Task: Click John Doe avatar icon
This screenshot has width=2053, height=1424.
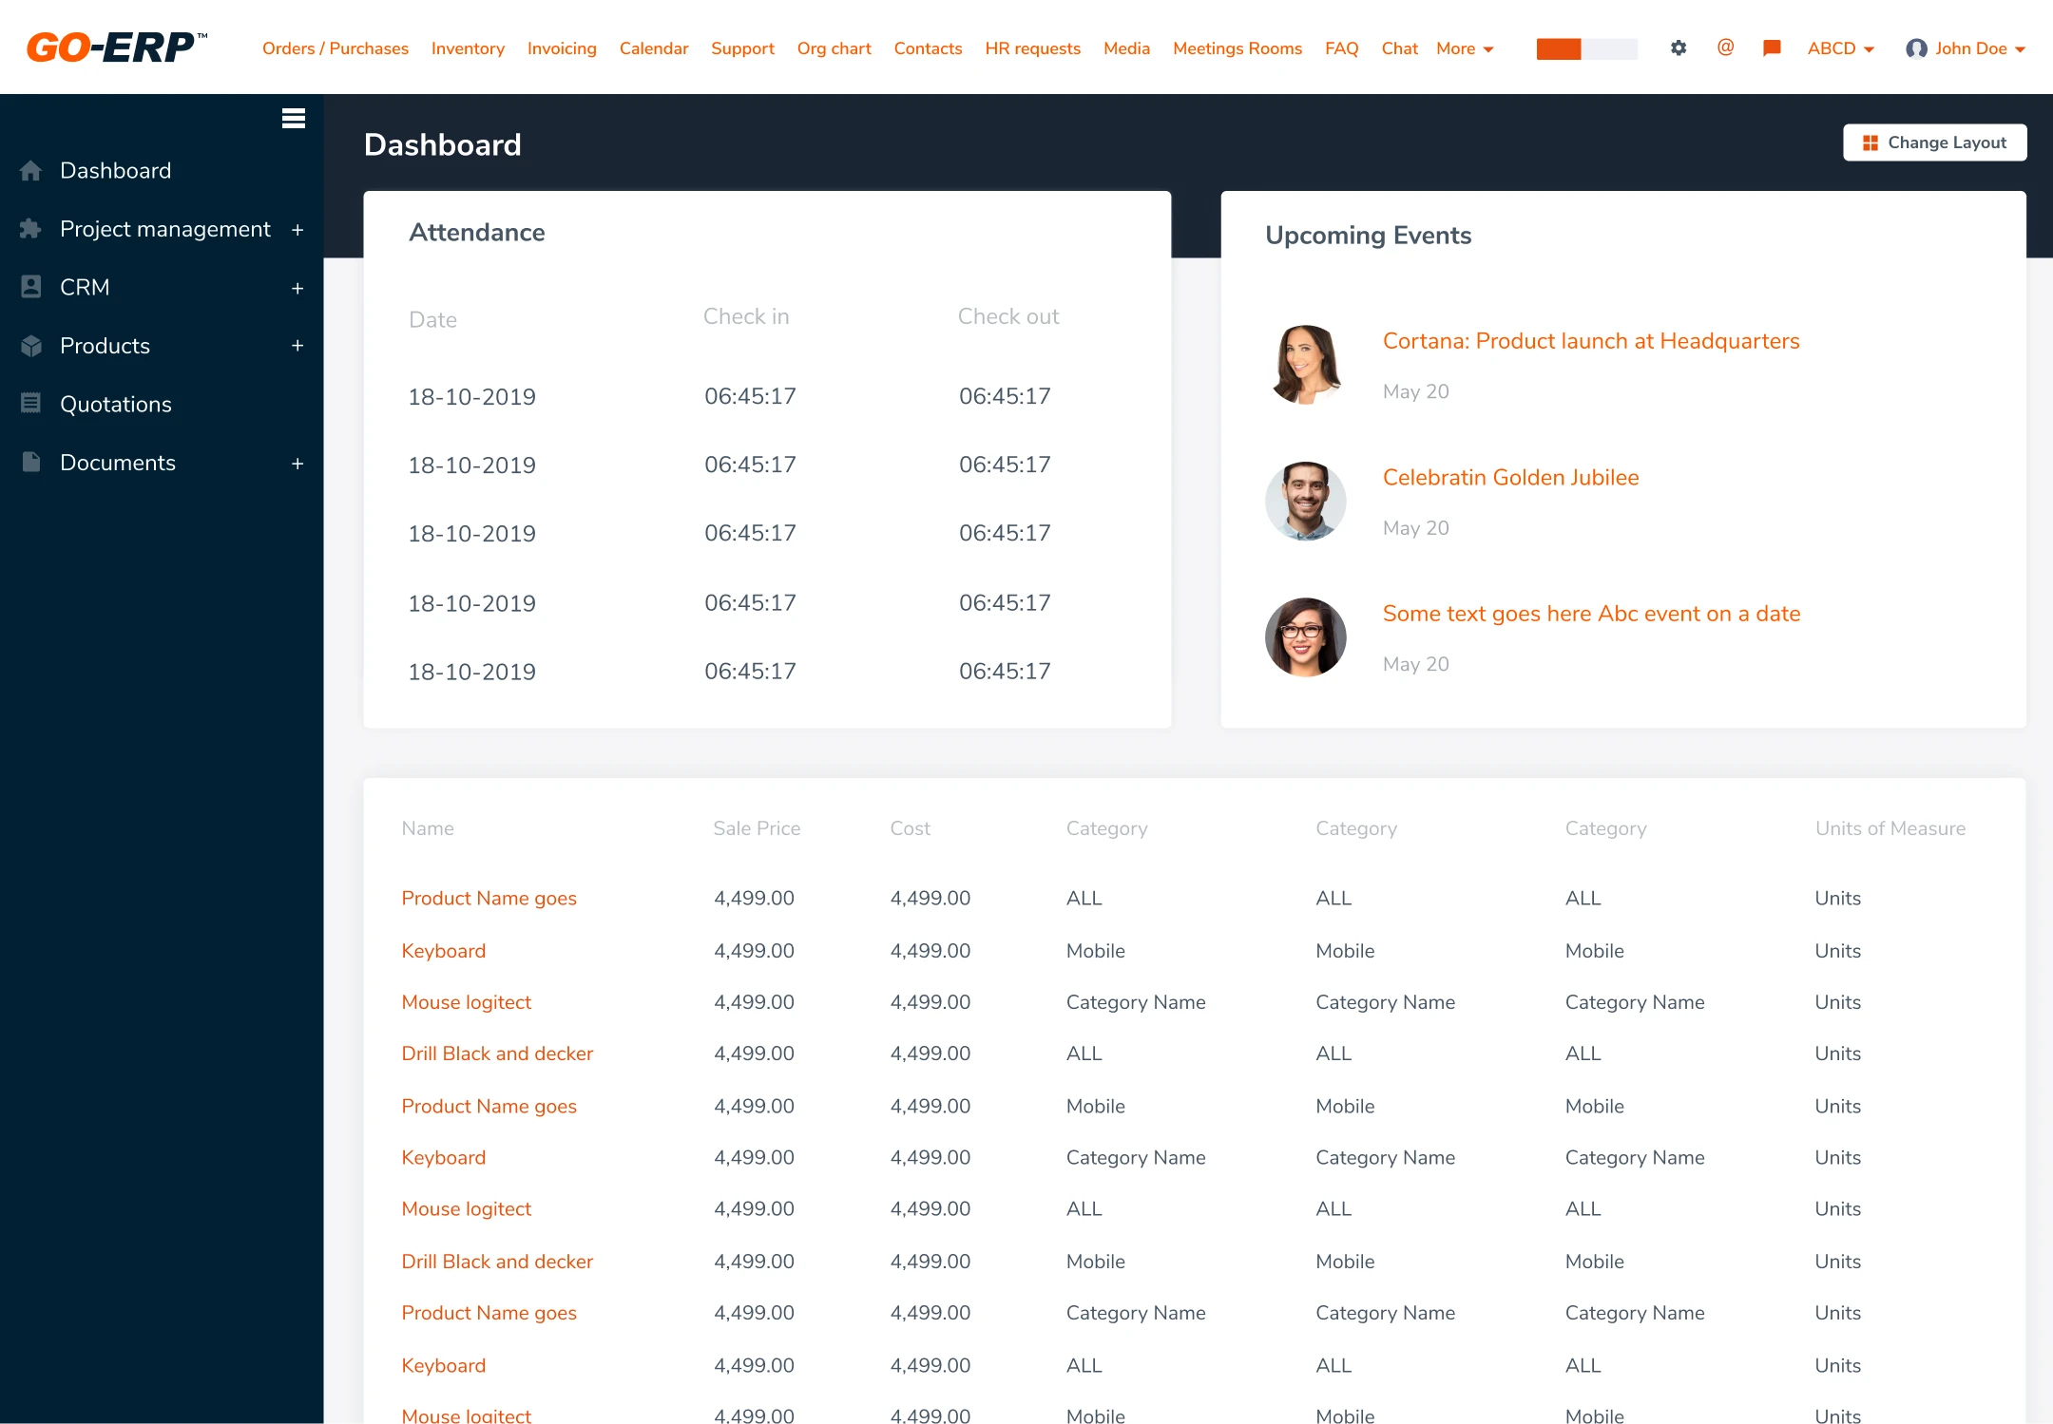Action: pyautogui.click(x=1916, y=48)
